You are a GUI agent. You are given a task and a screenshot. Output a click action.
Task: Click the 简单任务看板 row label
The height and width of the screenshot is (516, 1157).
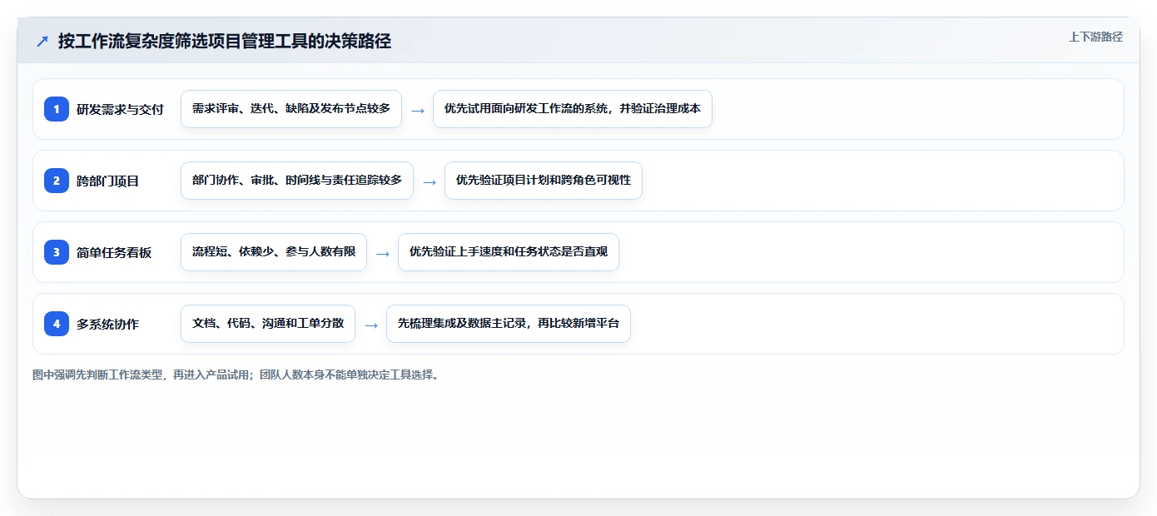click(114, 253)
